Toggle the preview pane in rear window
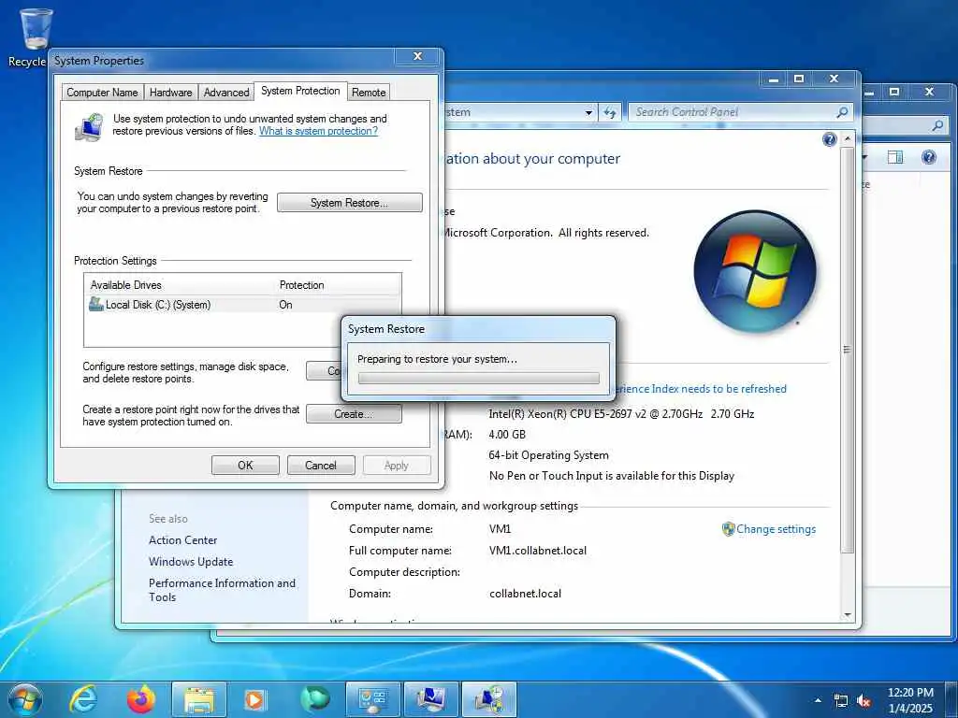Screen dimensions: 958x718 pos(895,157)
